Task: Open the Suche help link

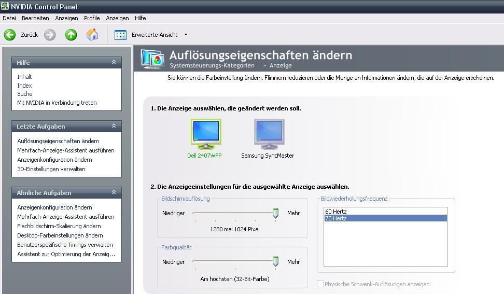Action: (25, 94)
